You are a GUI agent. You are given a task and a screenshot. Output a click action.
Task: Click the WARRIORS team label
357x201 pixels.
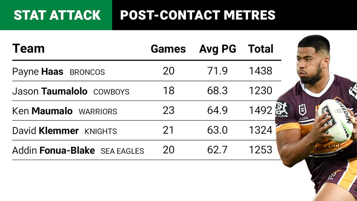coord(98,111)
